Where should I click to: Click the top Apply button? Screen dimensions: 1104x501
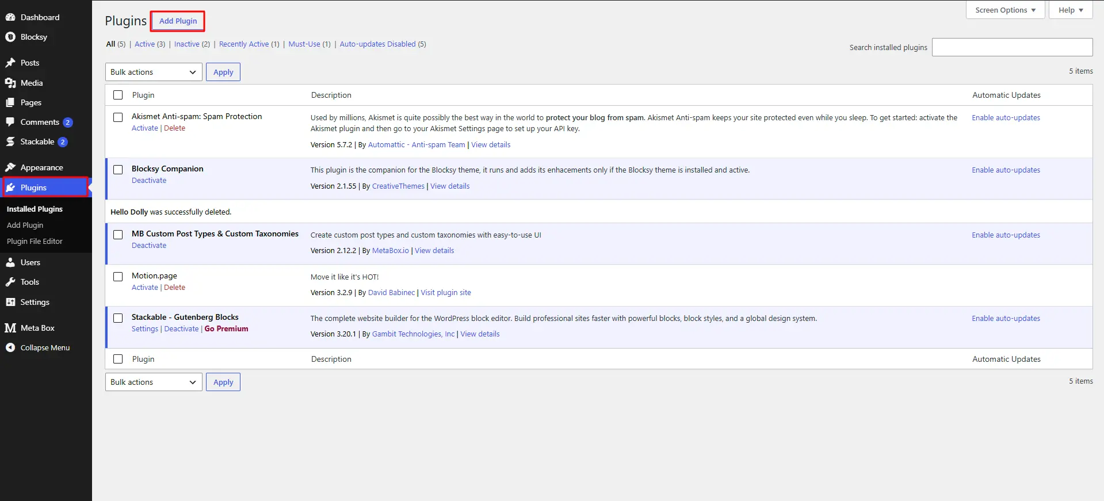tap(223, 72)
